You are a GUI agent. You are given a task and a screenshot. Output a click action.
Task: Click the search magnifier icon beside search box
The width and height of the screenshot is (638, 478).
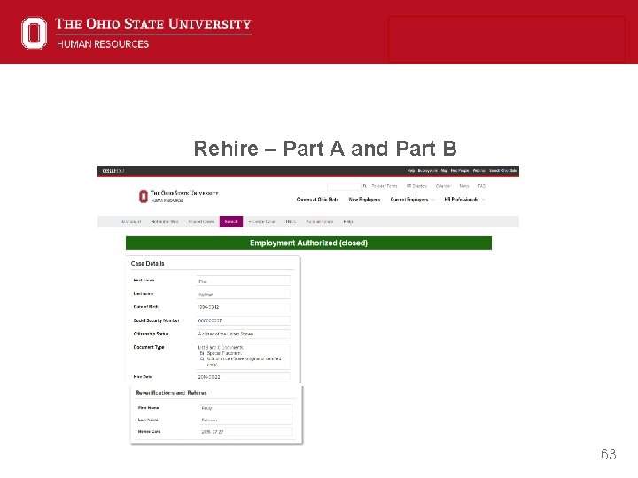point(364,186)
